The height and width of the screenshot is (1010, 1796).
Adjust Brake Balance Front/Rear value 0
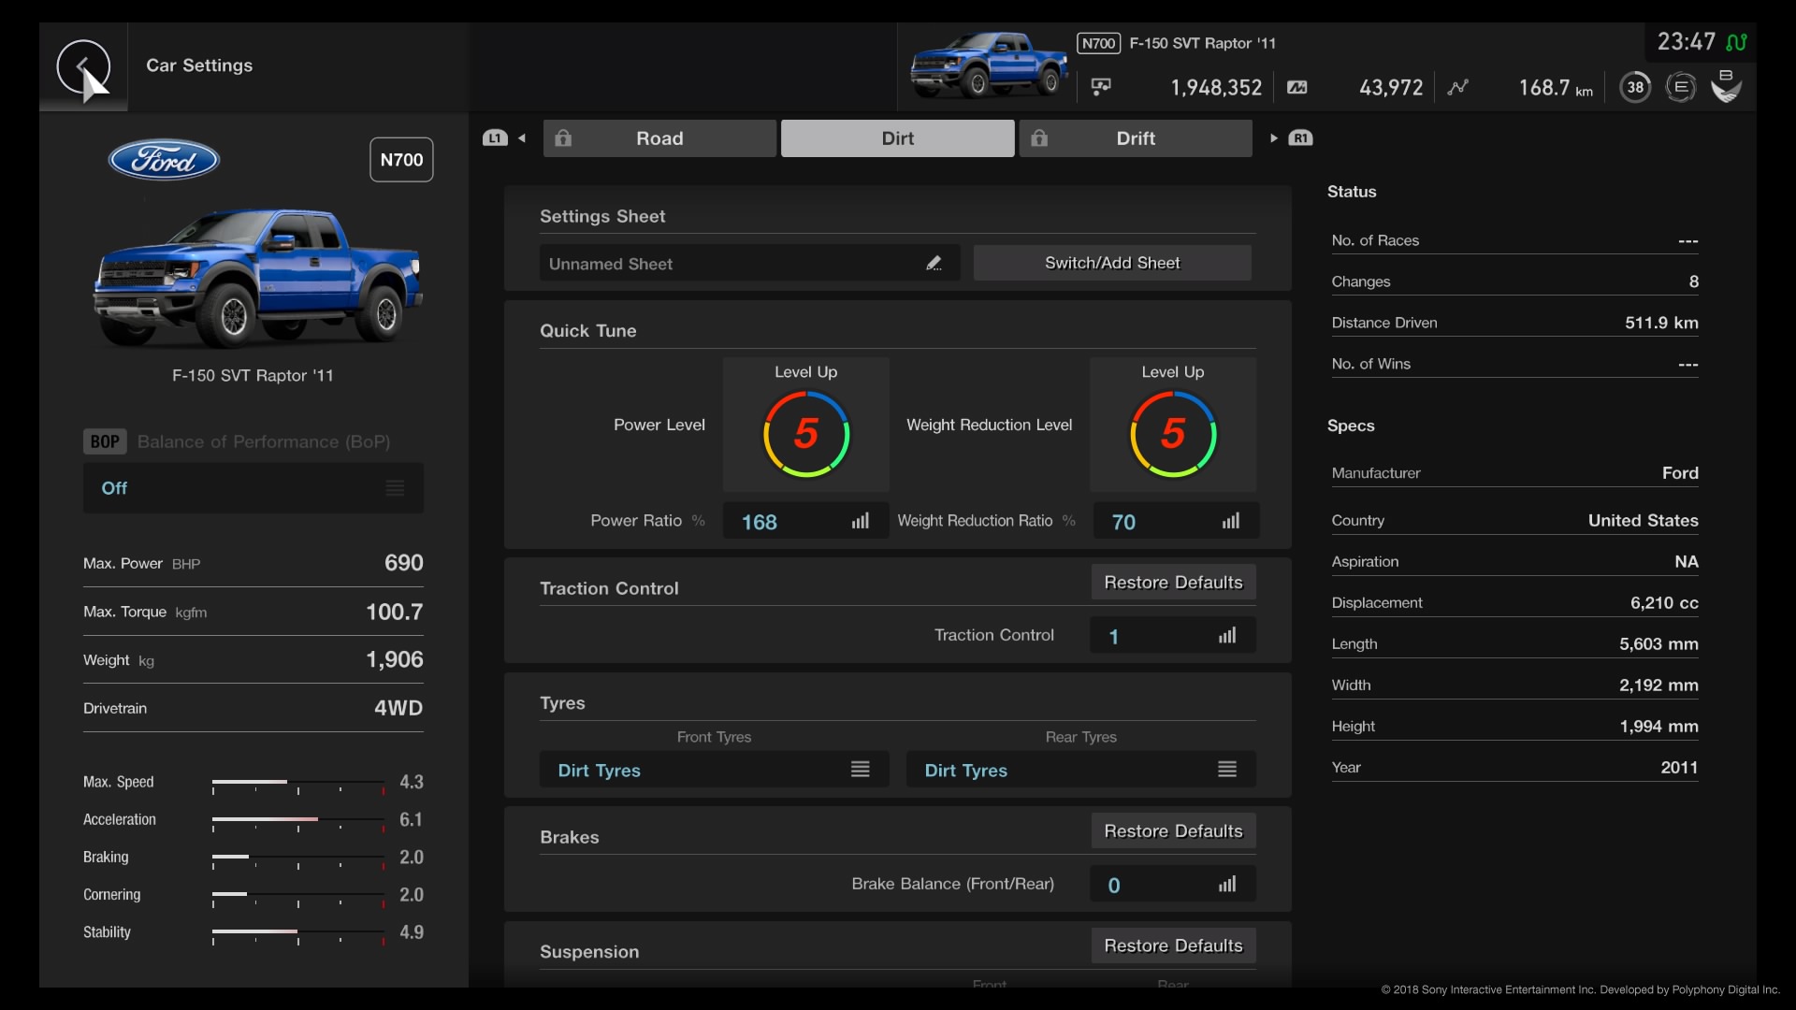(x=1173, y=885)
